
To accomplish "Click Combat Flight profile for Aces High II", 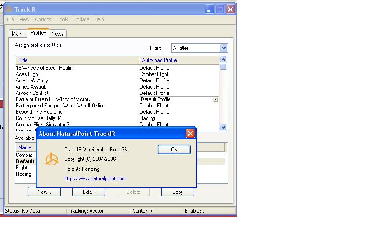I will coord(154,74).
